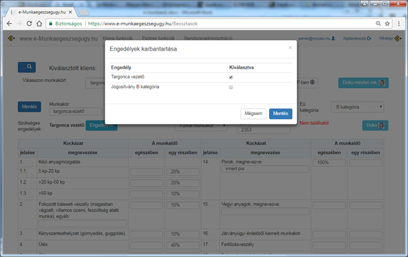Click the zoom magnifier icon in address bar
Screen dimensions: 408x257
point(378,24)
